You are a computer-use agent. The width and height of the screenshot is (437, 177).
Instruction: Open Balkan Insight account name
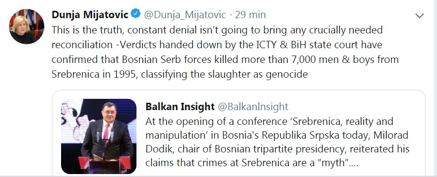[180, 107]
